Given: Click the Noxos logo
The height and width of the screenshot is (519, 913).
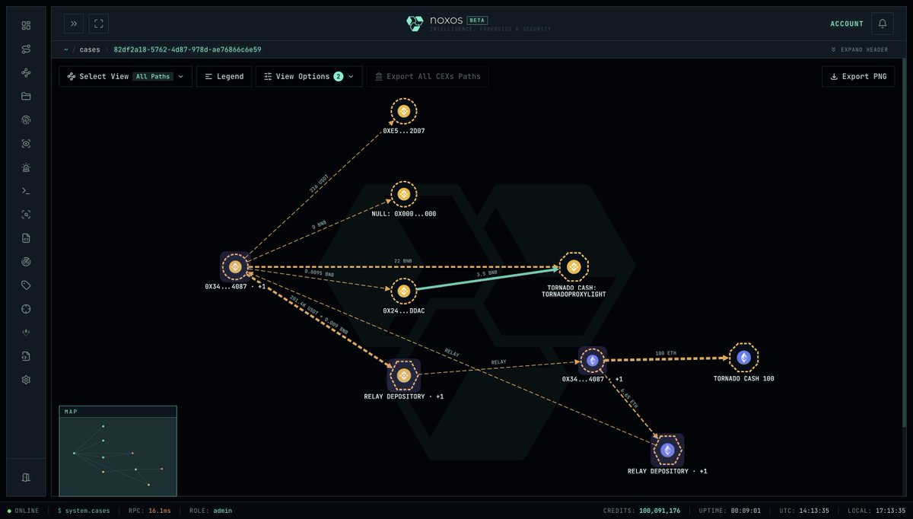Looking at the screenshot, I should pos(415,24).
